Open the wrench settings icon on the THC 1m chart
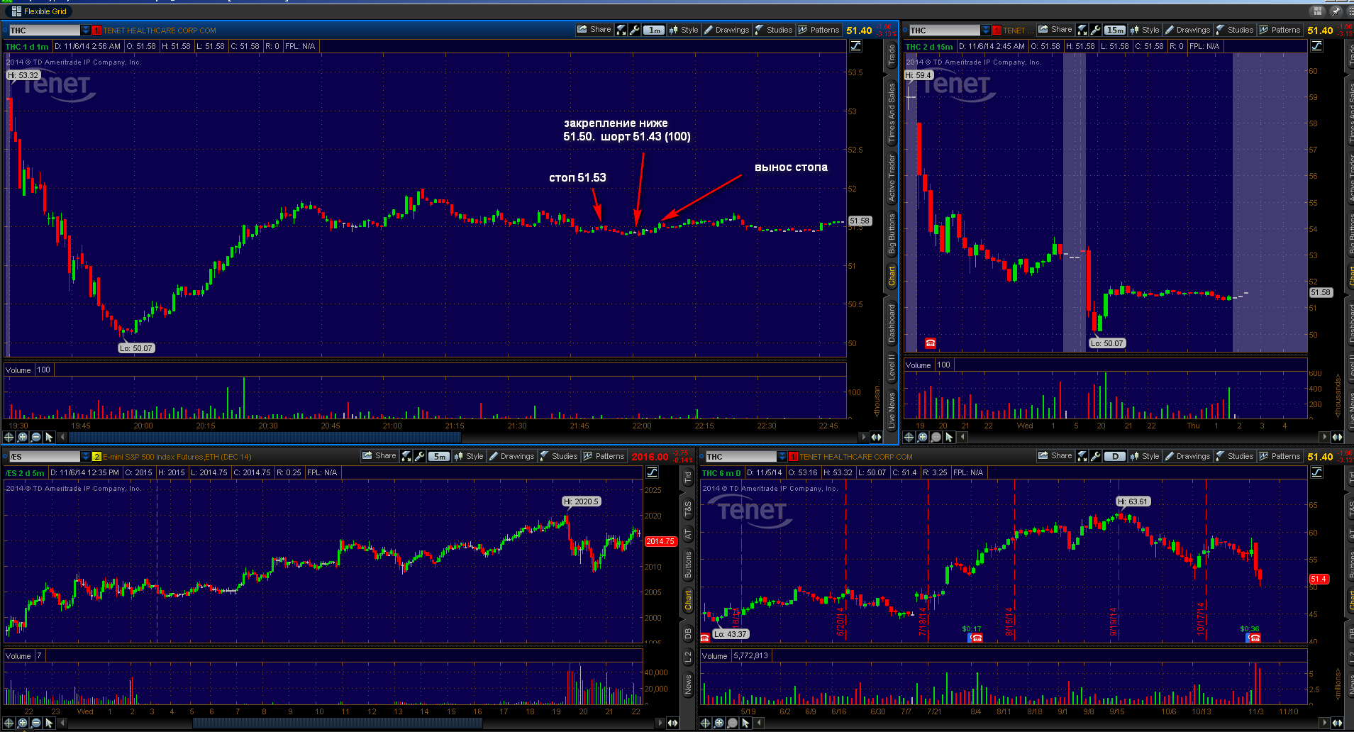Image resolution: width=1354 pixels, height=732 pixels. pos(635,30)
